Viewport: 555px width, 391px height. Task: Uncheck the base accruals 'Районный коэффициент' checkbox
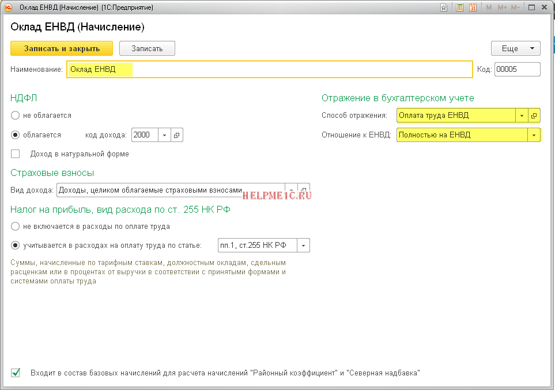(16, 373)
